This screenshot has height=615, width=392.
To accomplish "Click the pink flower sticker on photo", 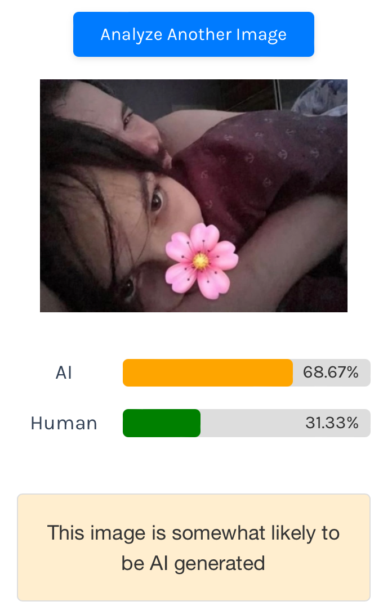I will tap(202, 261).
